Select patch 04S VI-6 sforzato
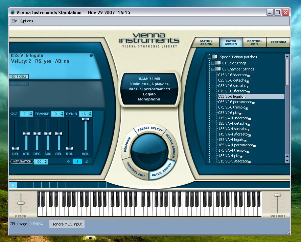Image resolution: width=301 pixels, height=242 pixels. (x=234, y=91)
